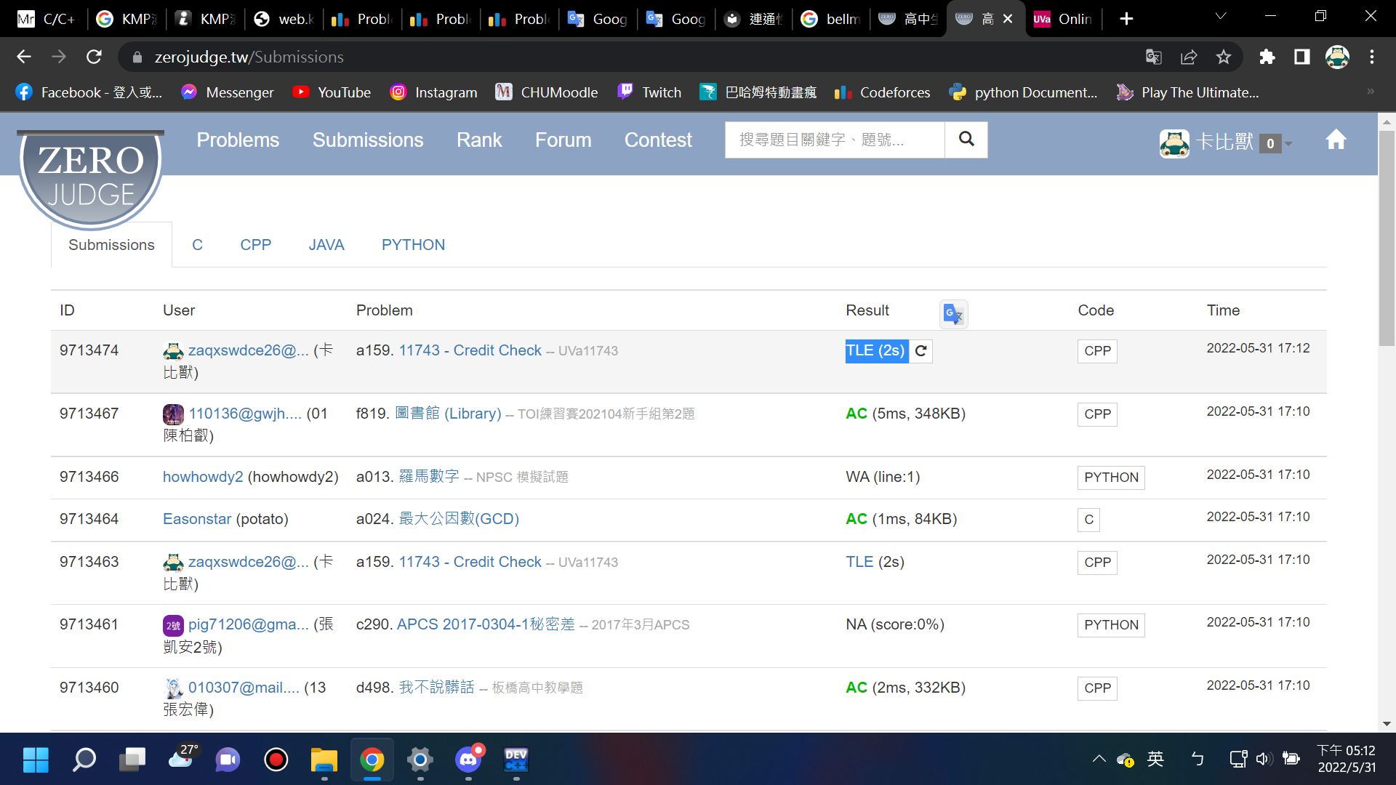Click the rejudge refresh icon beside TLE
Viewport: 1396px width, 785px height.
click(x=921, y=351)
